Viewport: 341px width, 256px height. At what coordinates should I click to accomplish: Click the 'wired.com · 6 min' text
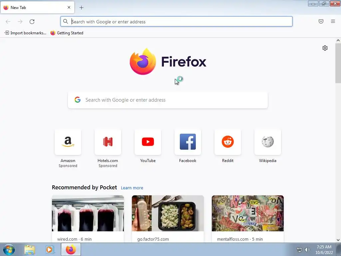click(74, 239)
